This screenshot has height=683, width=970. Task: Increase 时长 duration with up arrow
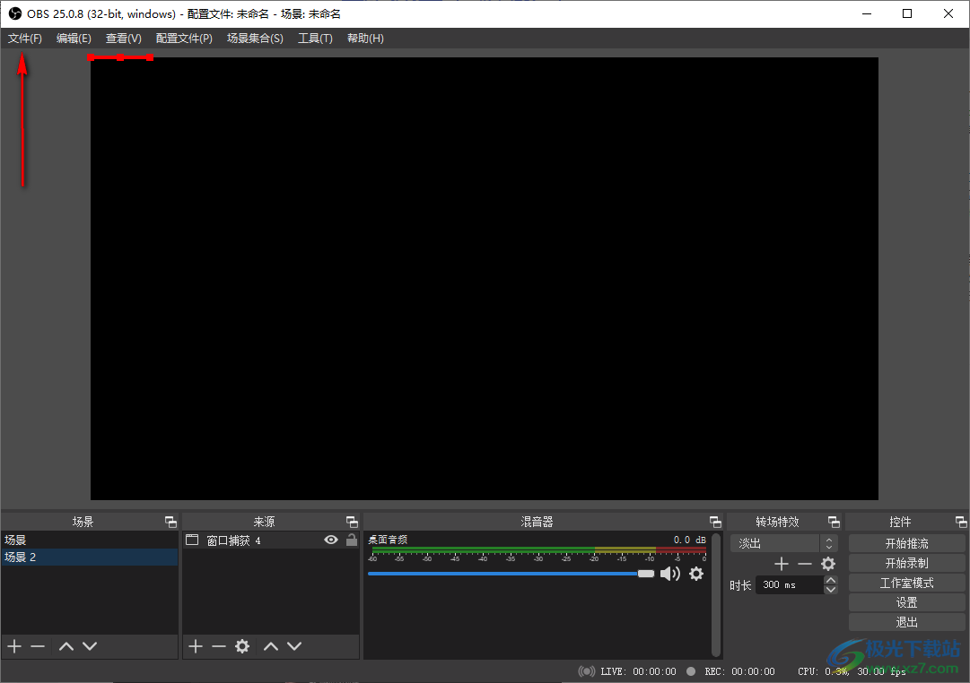click(831, 581)
